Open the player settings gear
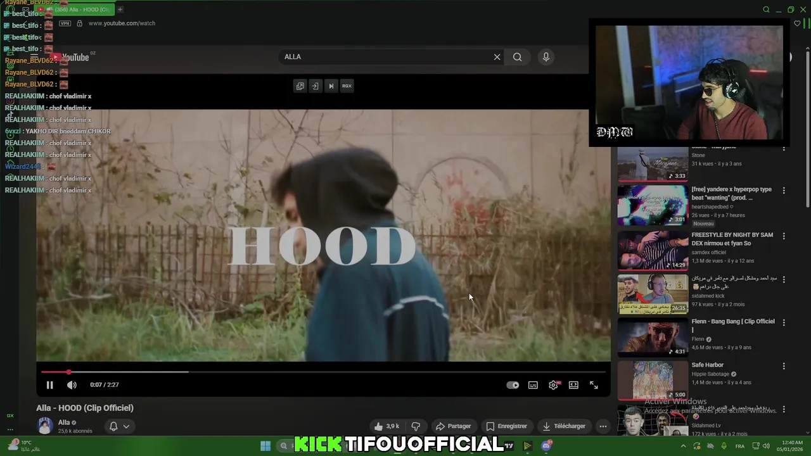The height and width of the screenshot is (456, 811). click(553, 385)
